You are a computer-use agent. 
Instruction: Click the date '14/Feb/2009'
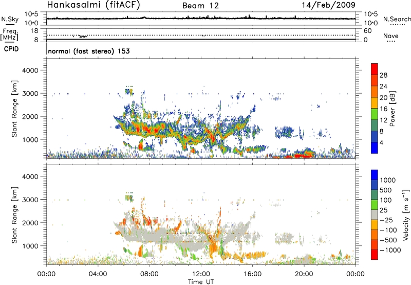tap(329, 5)
